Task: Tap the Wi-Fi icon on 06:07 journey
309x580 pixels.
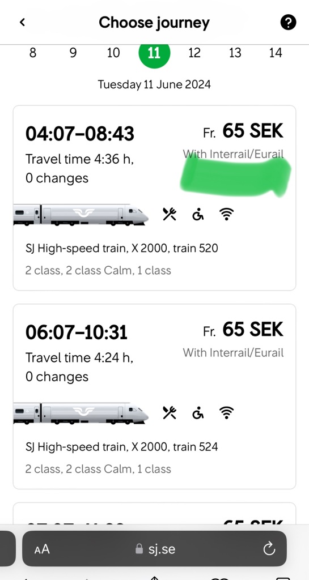Action: click(226, 412)
